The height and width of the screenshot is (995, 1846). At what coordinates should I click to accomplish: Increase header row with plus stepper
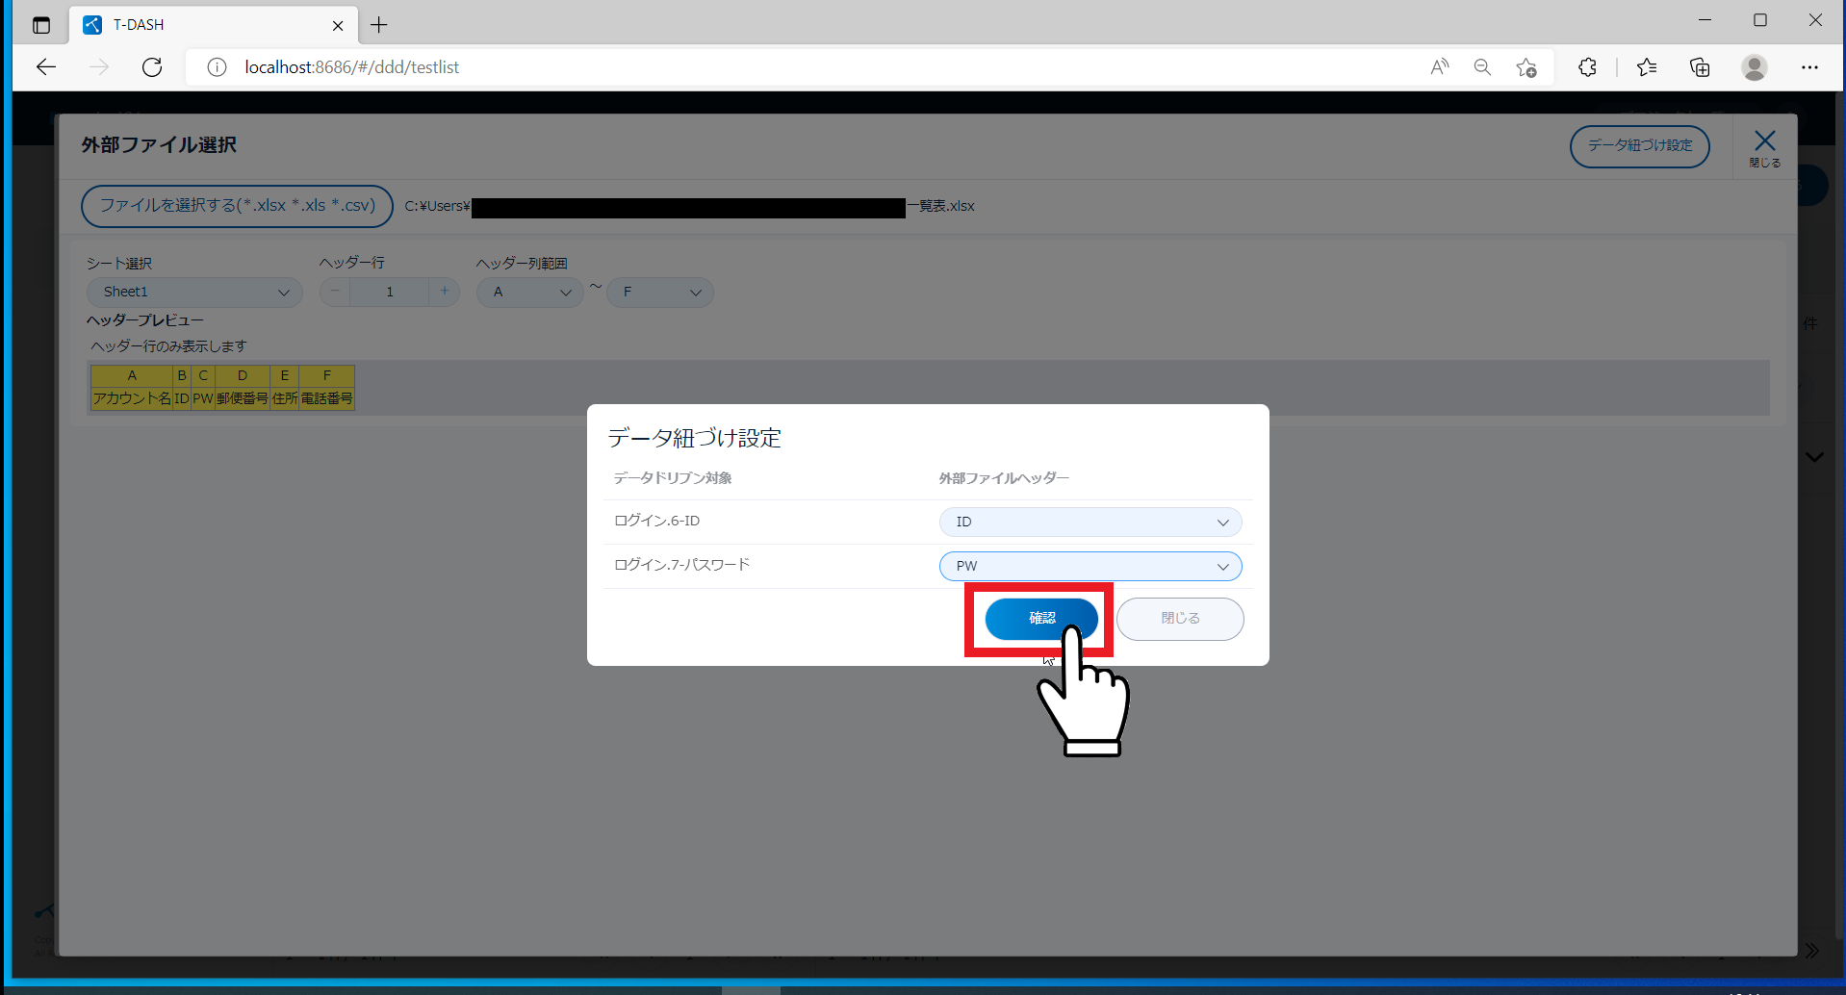point(444,292)
